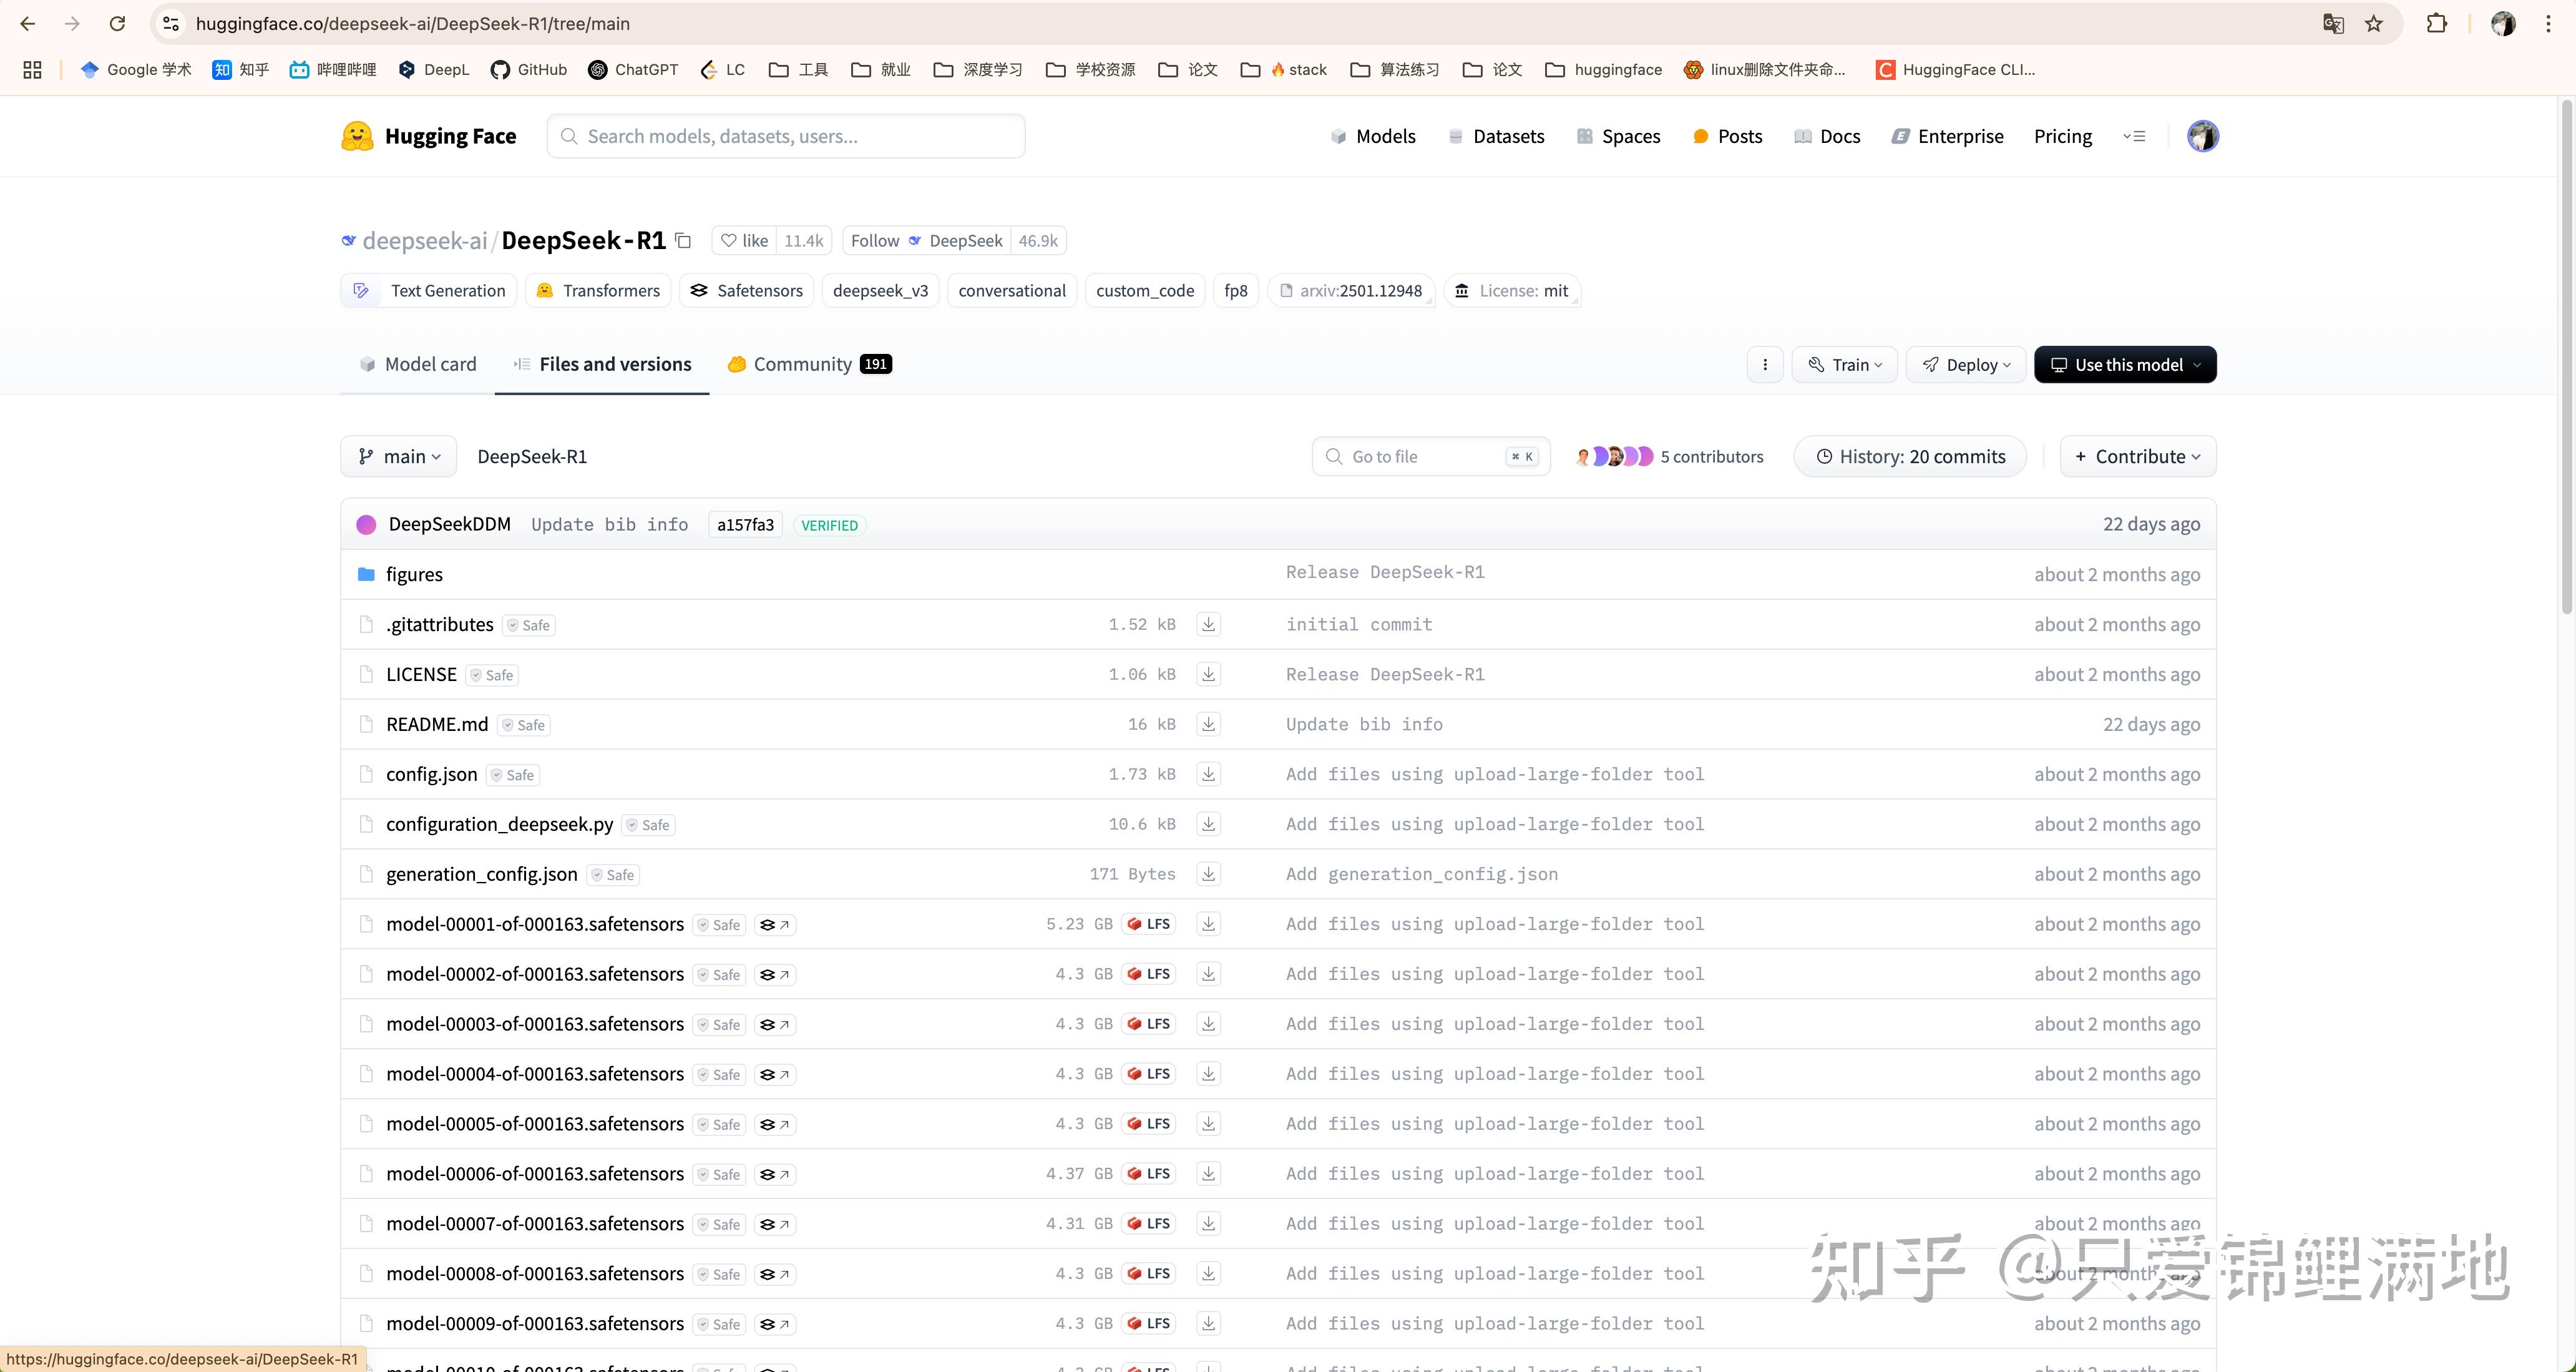This screenshot has width=2576, height=1372.
Task: Click DeepSeekDDM's commit avatar
Action: (366, 524)
